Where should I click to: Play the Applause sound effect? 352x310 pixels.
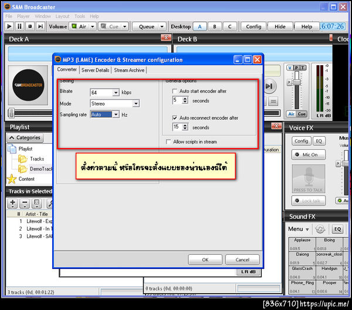tap(302, 244)
